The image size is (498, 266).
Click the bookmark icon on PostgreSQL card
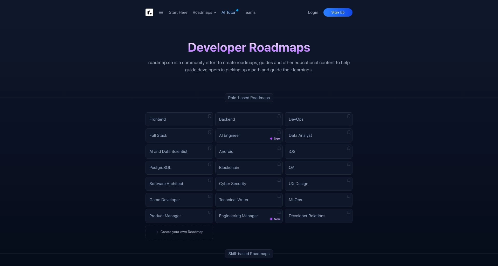coord(209,164)
